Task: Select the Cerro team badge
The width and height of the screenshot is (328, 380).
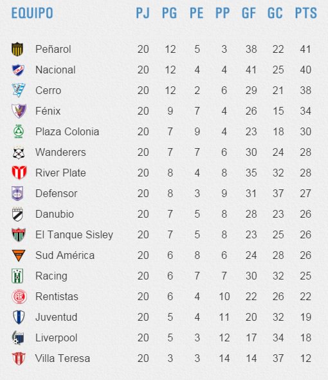Action: pos(19,90)
